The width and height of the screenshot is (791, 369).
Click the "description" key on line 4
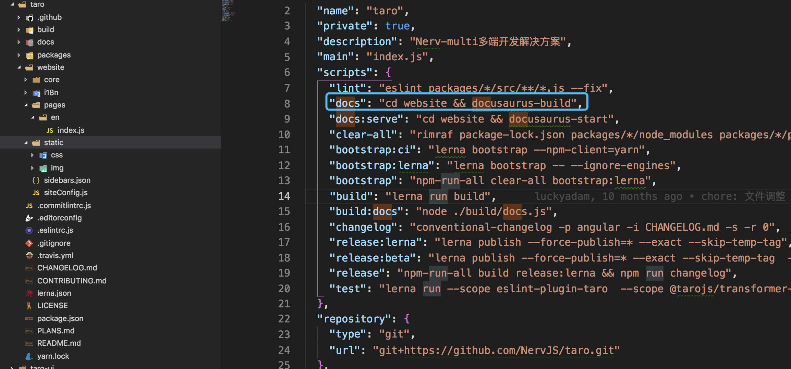pyautogui.click(x=357, y=42)
